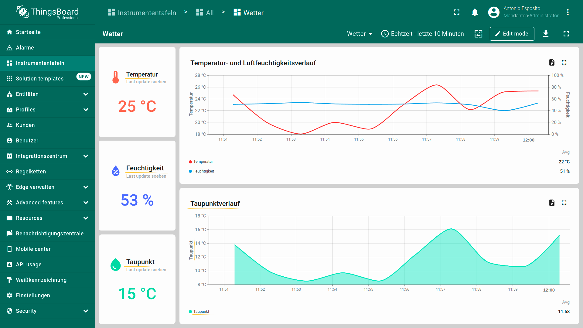Click the user avatar icon
This screenshot has height=328, width=583.
coord(493,12)
